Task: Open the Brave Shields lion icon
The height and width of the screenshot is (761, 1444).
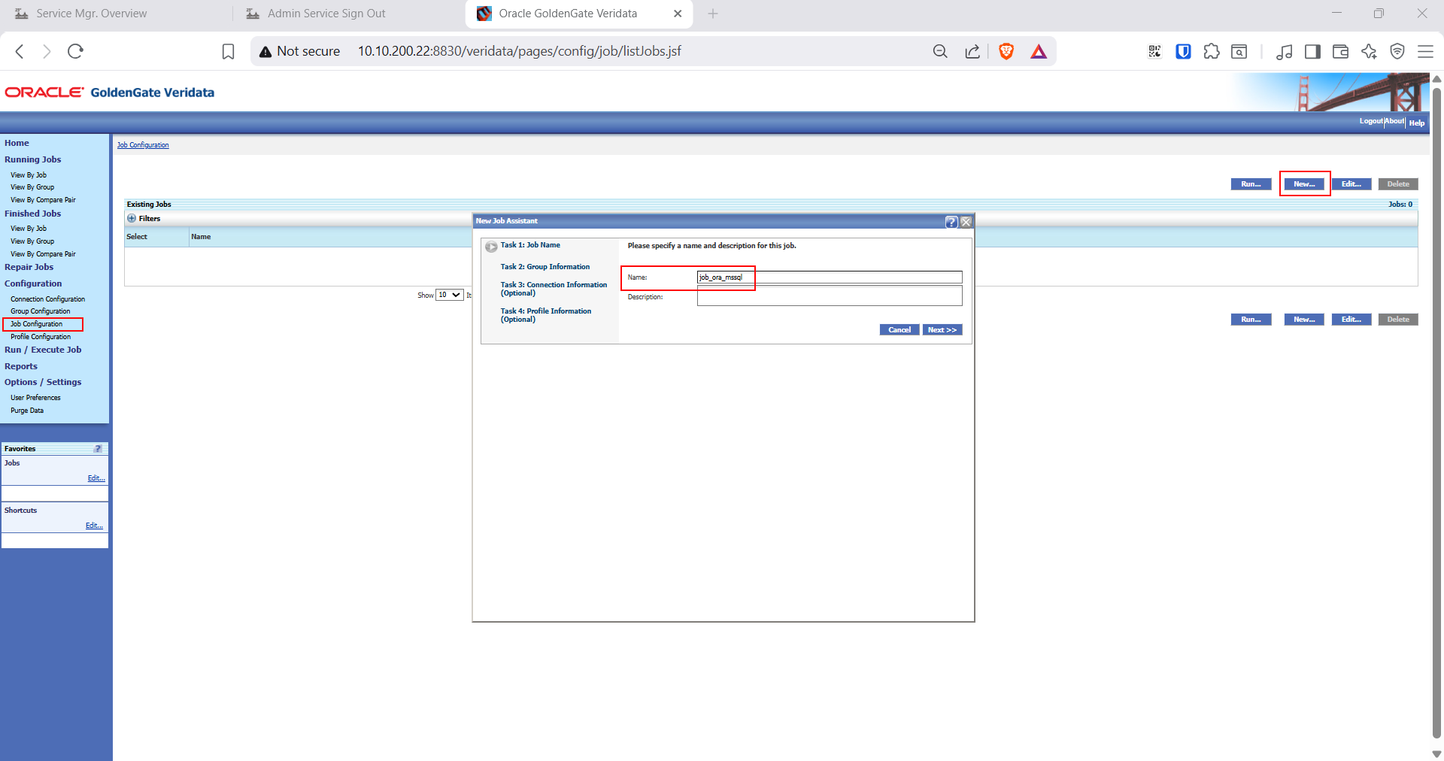Action: click(x=1006, y=51)
